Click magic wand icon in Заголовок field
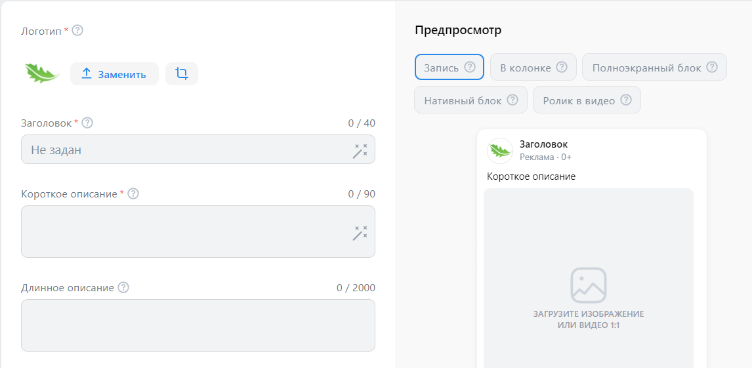The width and height of the screenshot is (752, 368). click(x=360, y=150)
